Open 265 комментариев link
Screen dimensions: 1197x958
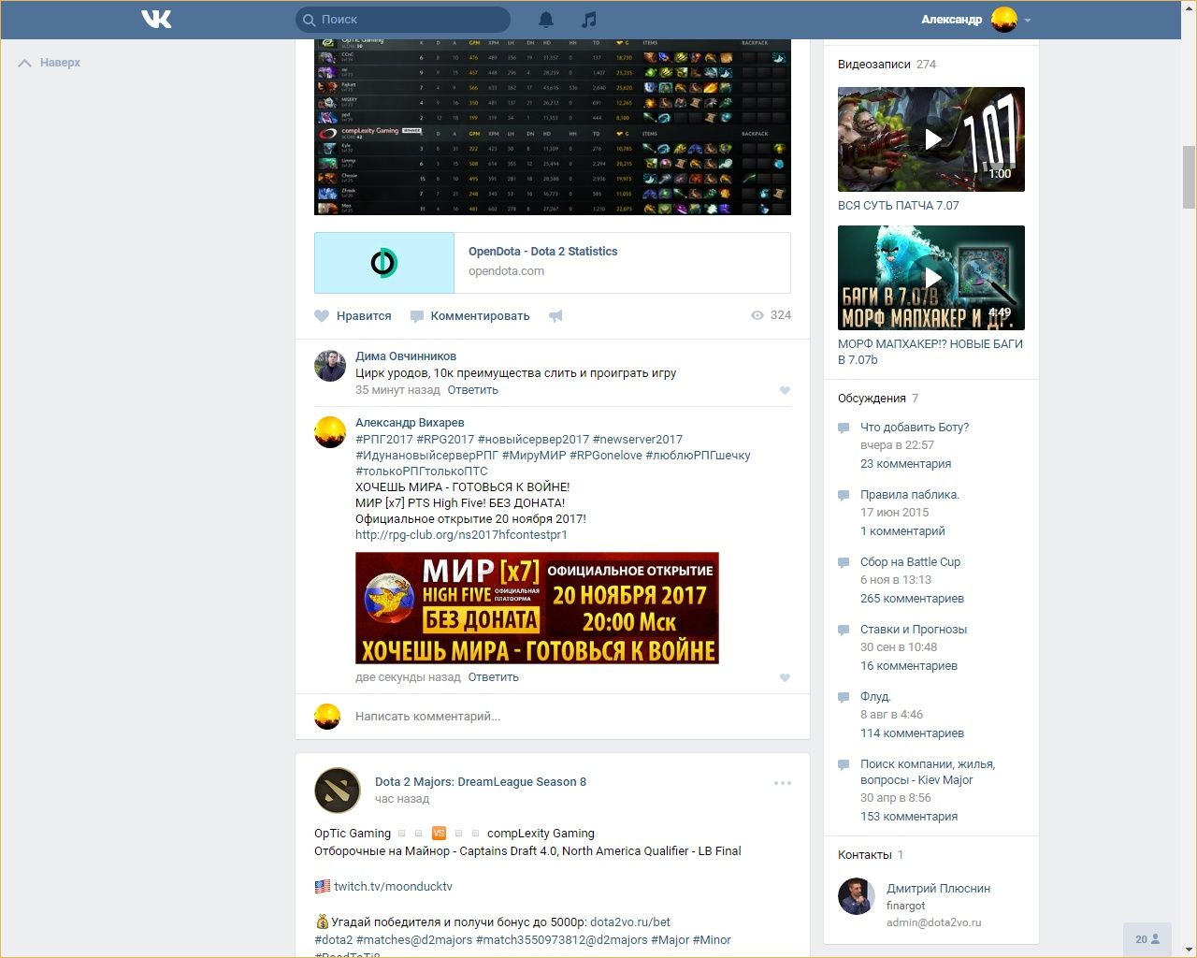pyautogui.click(x=913, y=599)
